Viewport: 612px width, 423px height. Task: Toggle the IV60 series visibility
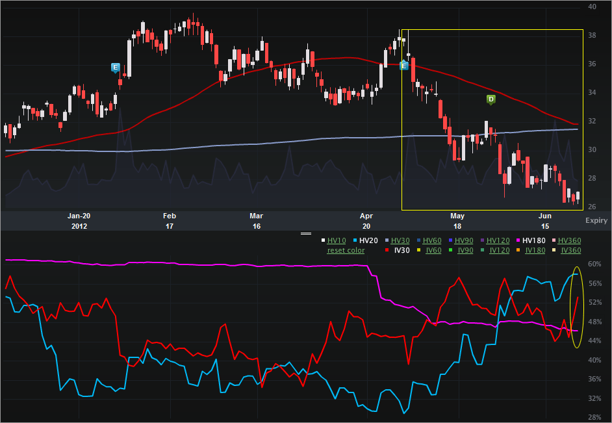pyautogui.click(x=434, y=250)
